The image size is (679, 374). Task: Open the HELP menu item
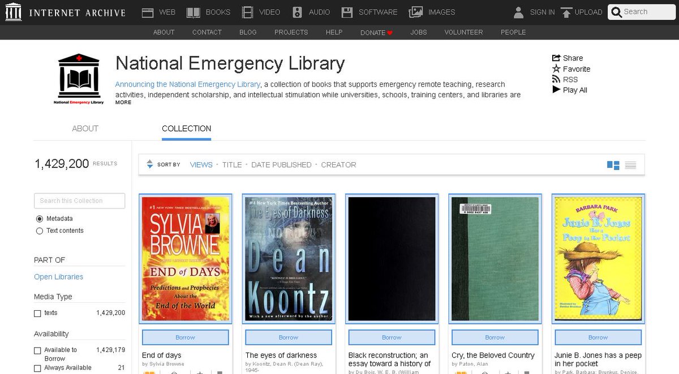click(334, 32)
